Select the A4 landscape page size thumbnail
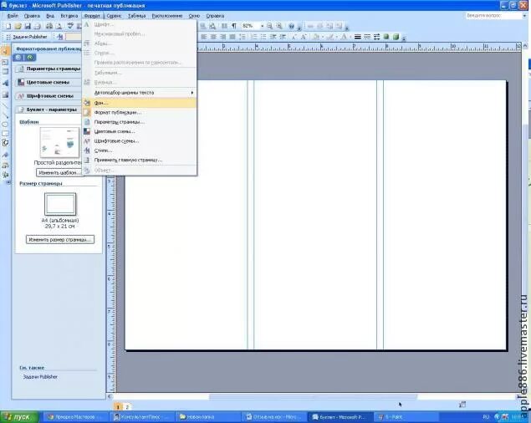This screenshot has width=531, height=423. [60, 204]
